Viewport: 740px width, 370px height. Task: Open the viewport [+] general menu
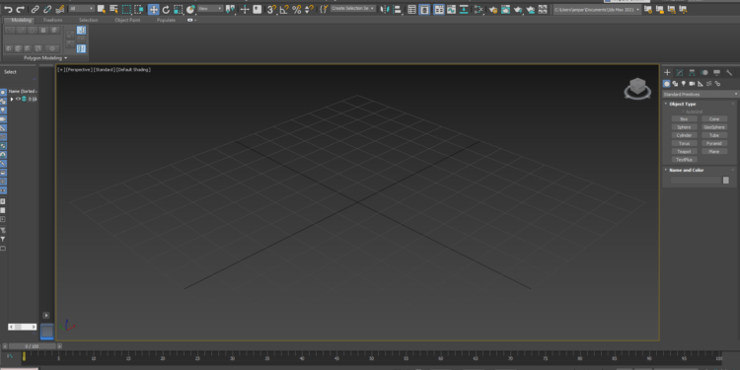click(61, 70)
